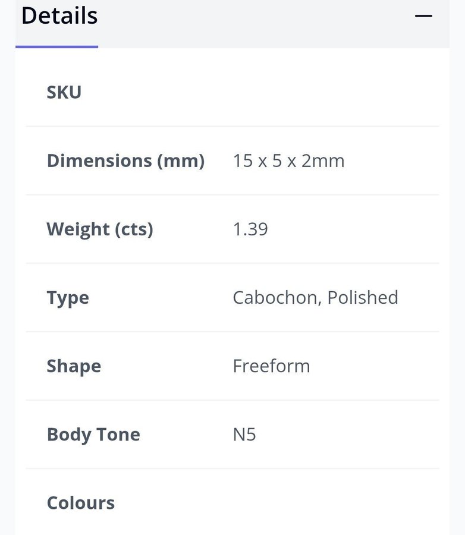Select the SKU row label
This screenshot has height=535, width=465.
tap(64, 92)
